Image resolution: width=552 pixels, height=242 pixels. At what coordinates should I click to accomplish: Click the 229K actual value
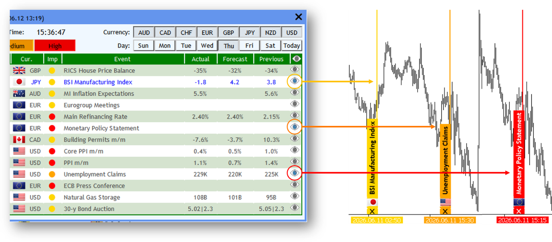(x=200, y=174)
